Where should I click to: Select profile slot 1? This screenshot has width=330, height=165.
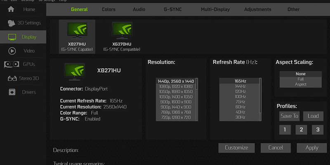point(285,130)
